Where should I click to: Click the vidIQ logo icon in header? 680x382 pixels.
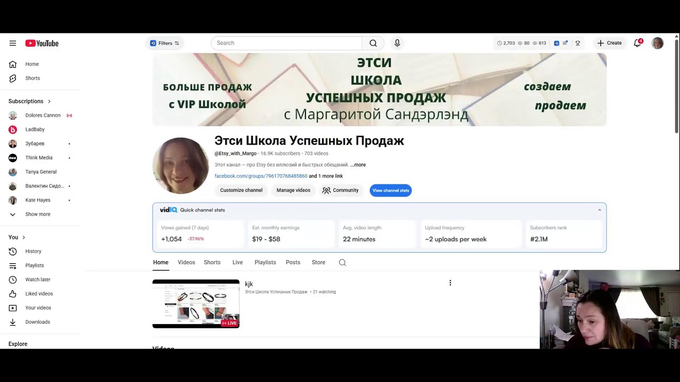557,44
